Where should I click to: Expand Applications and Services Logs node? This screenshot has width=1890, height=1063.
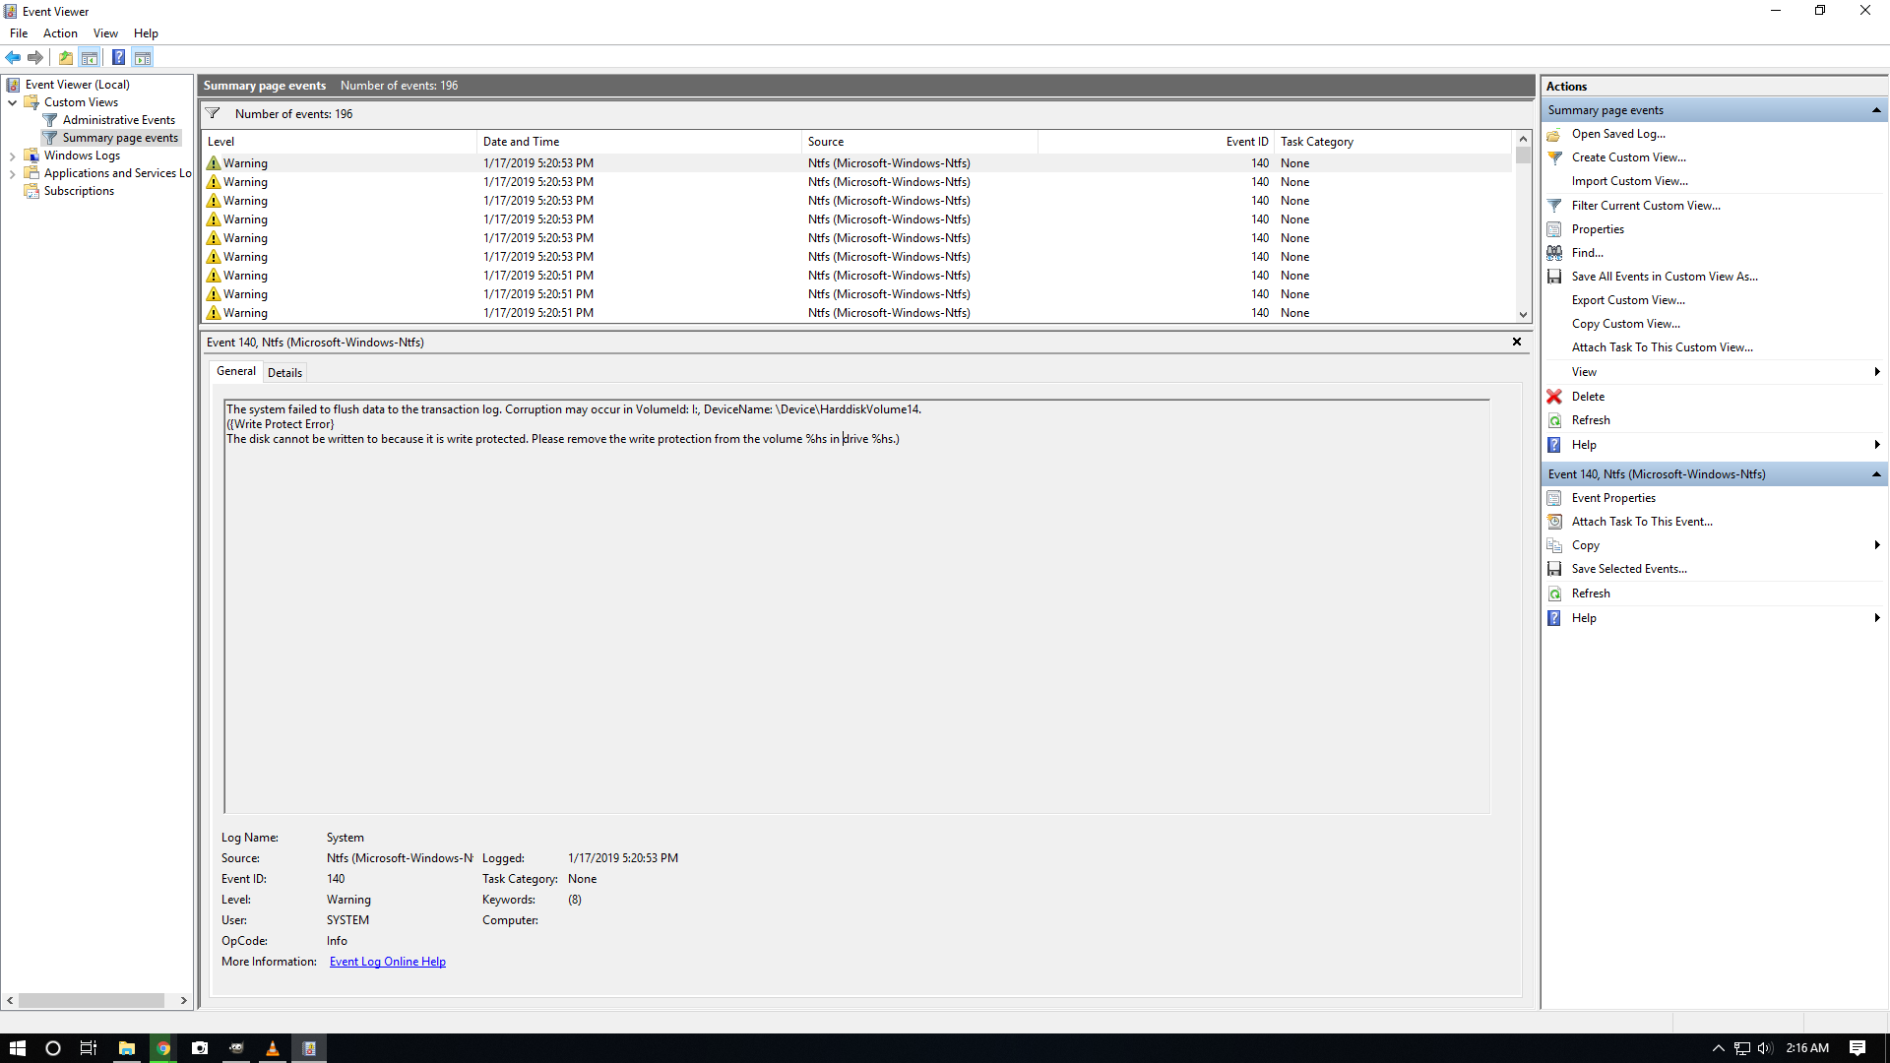12,173
